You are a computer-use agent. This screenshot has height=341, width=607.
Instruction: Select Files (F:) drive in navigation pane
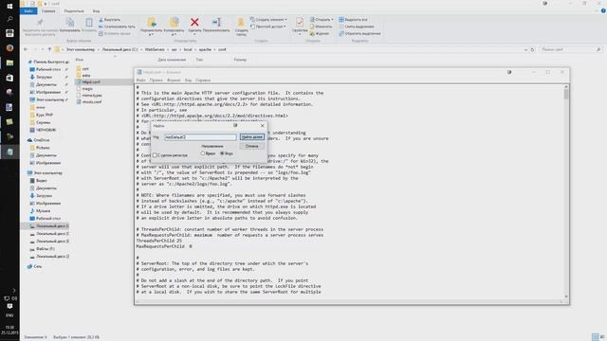(x=45, y=248)
